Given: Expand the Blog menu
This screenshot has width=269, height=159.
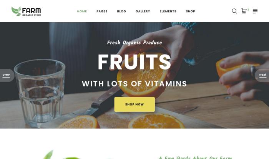Looking at the screenshot, I should pos(121,11).
